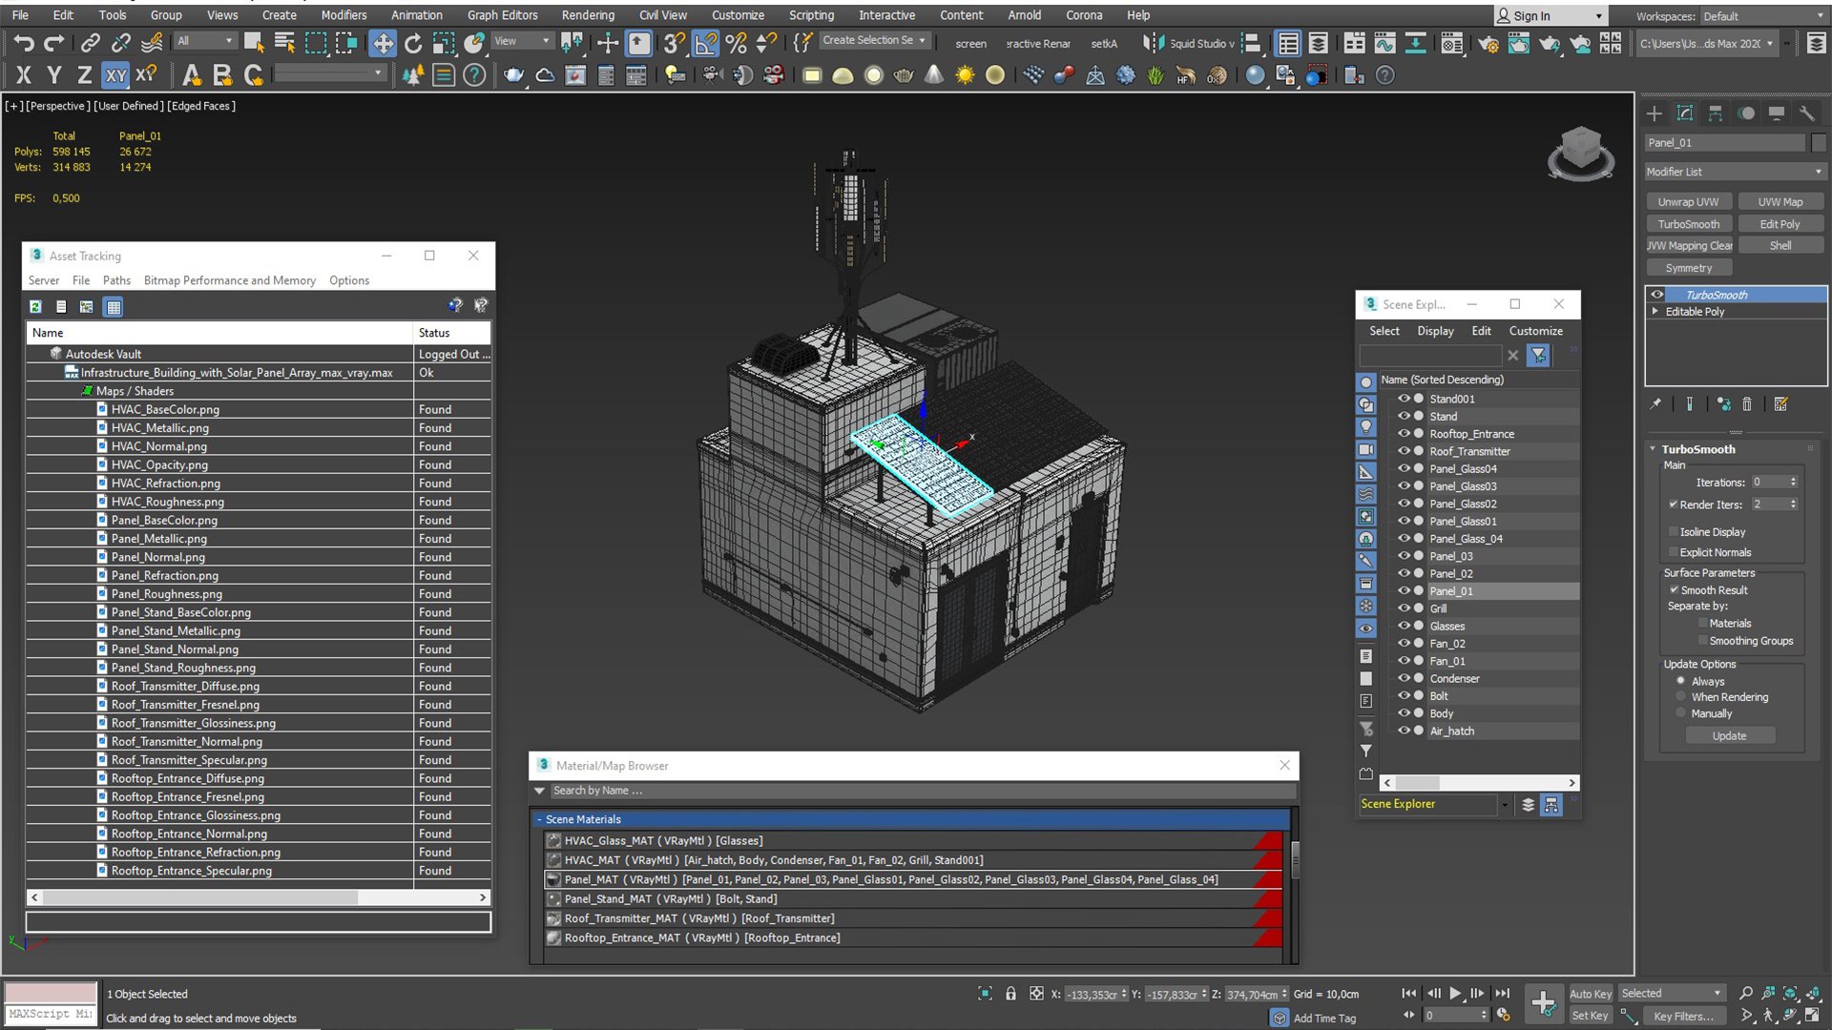Open Bitmap Performance and Memory menu
This screenshot has height=1030, width=1832.
(230, 280)
